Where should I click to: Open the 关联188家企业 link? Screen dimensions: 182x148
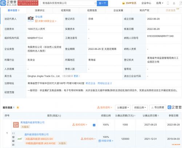(x=46, y=21)
